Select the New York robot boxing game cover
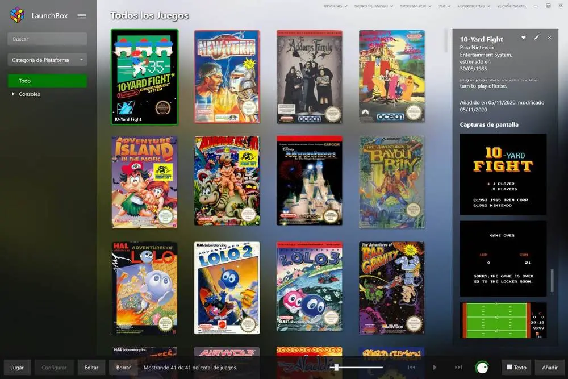The height and width of the screenshot is (379, 568). click(227, 77)
